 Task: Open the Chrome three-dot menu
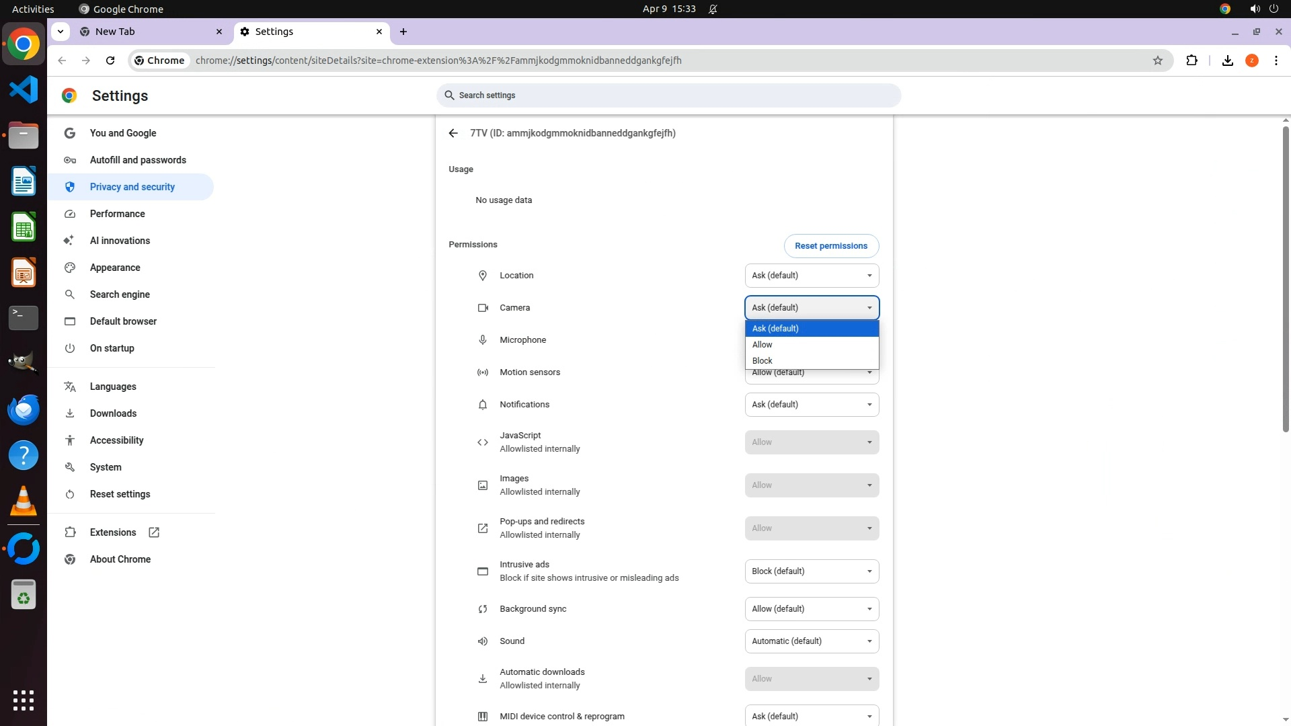[x=1276, y=61]
